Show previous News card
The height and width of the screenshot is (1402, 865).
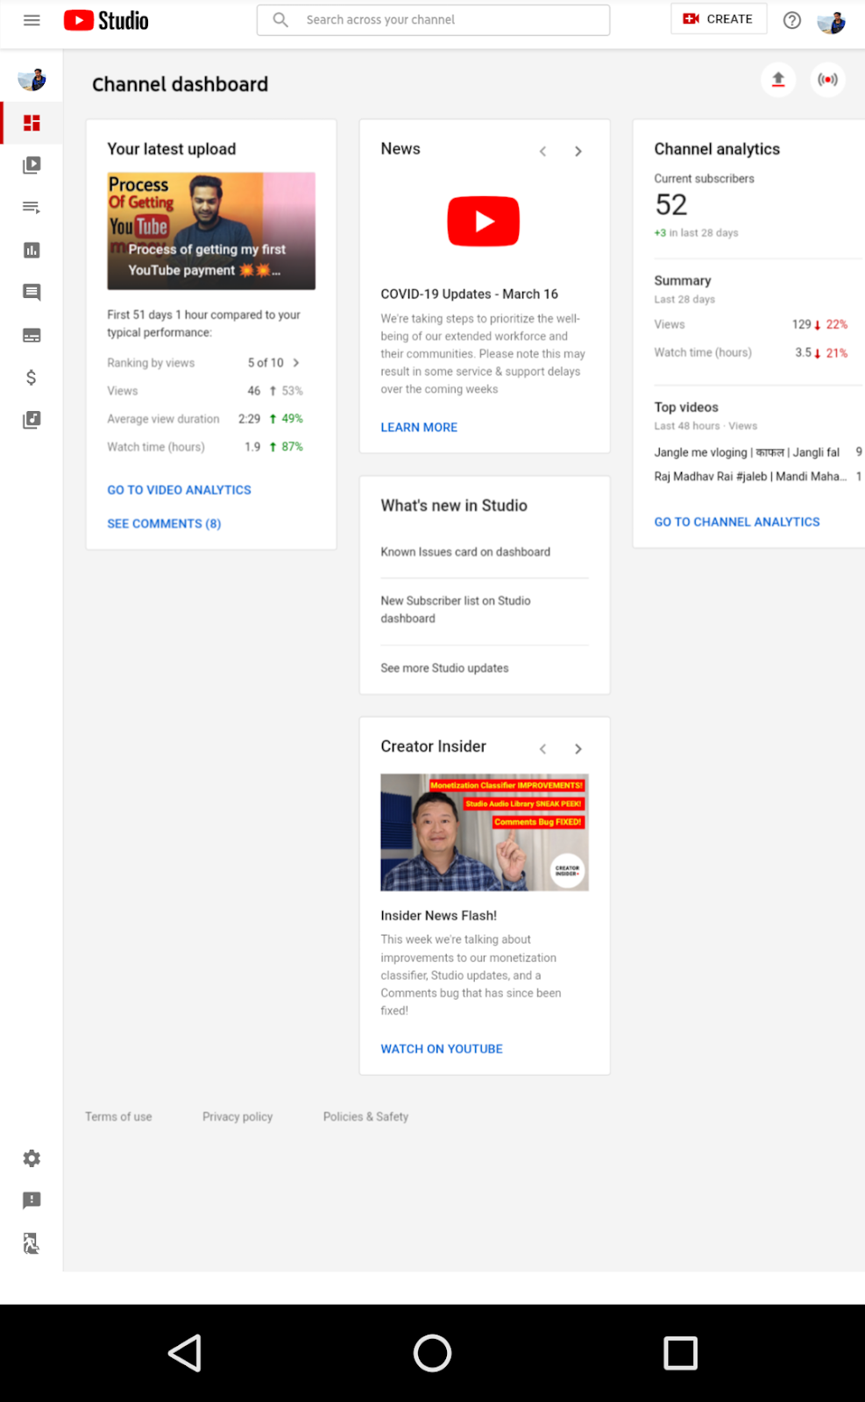pos(543,152)
